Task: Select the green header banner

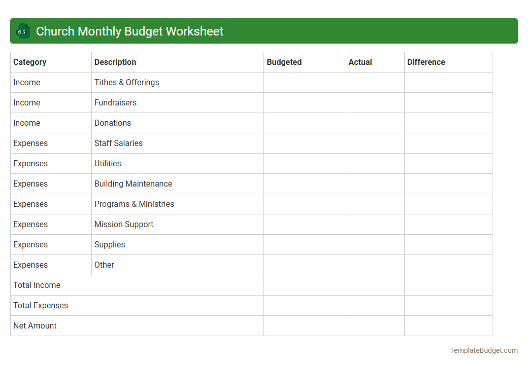Action: pos(264,31)
